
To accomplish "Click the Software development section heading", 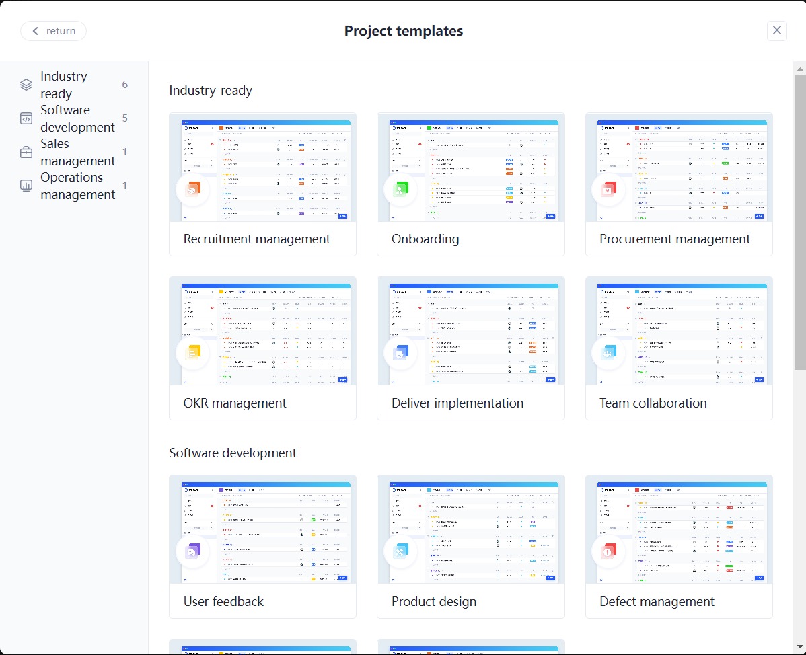I will coord(233,453).
